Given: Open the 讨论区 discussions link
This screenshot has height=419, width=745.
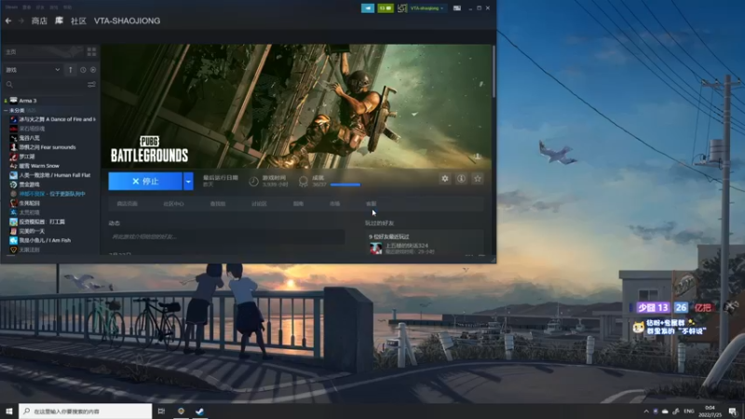Looking at the screenshot, I should pos(259,204).
